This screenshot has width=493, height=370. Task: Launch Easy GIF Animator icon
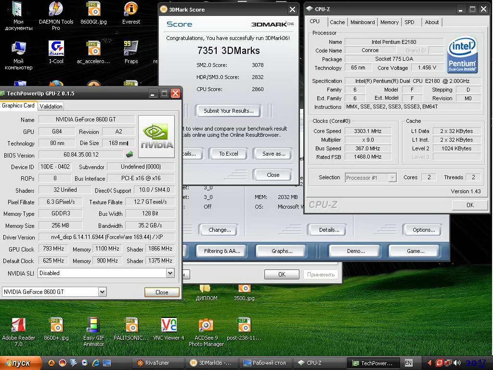(x=94, y=331)
